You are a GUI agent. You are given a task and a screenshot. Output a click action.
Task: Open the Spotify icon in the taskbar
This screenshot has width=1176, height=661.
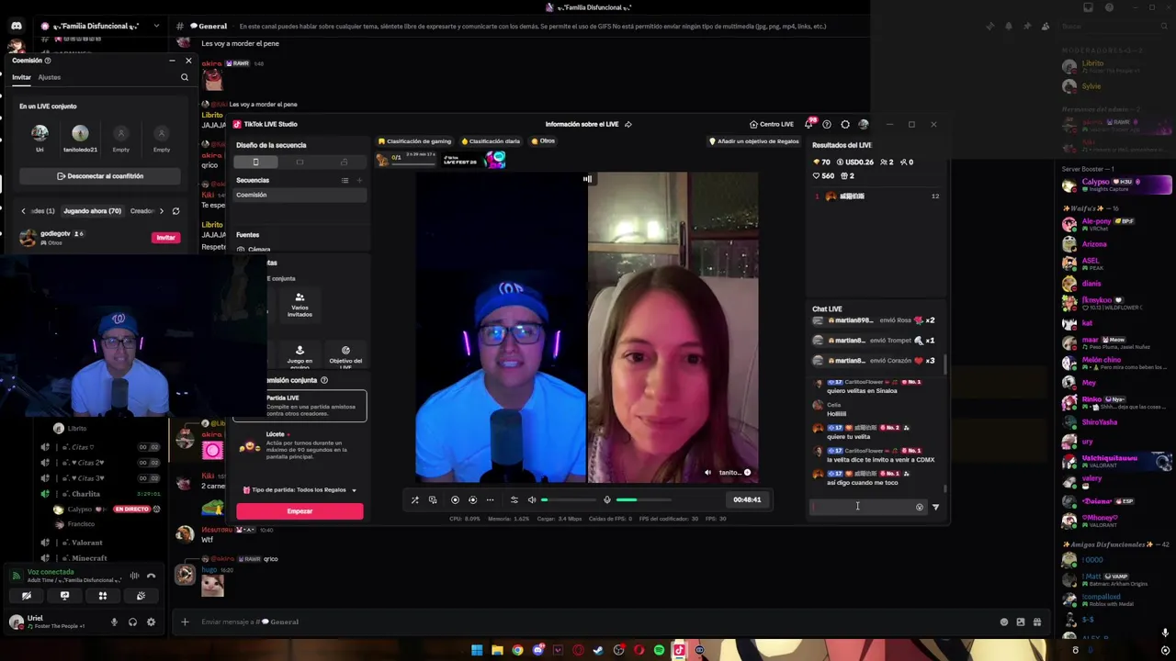point(659,650)
